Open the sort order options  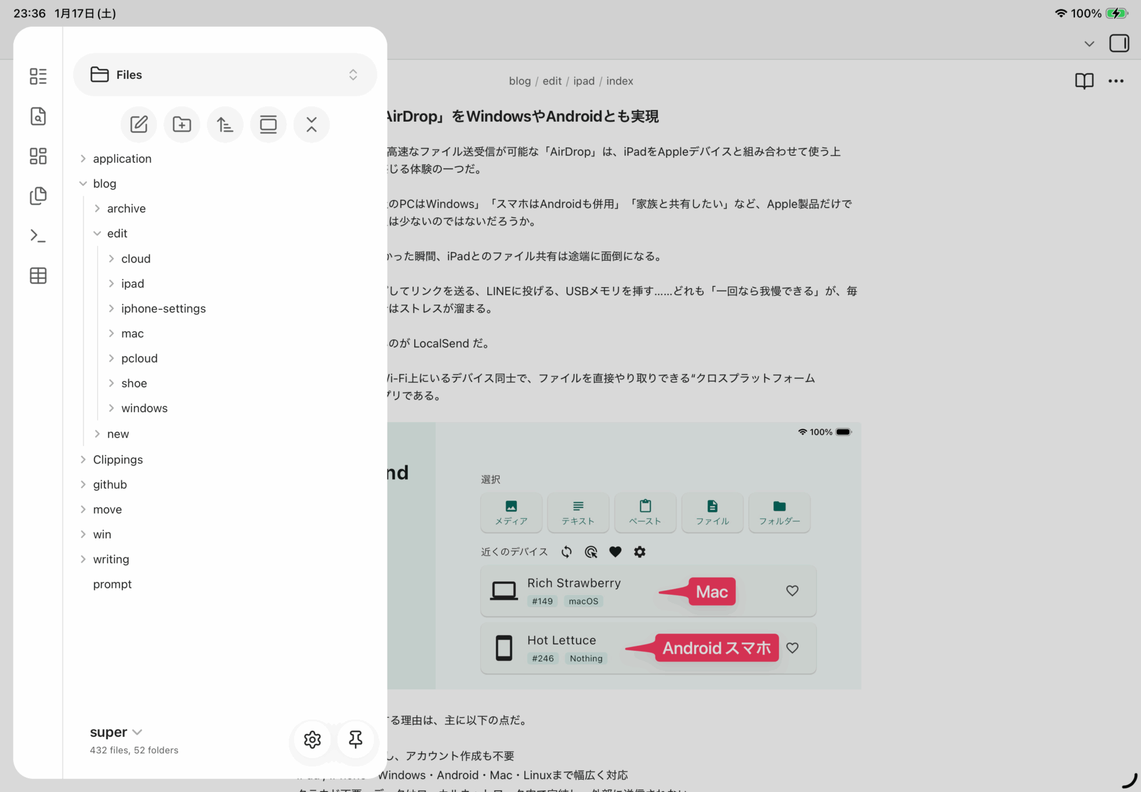(225, 125)
